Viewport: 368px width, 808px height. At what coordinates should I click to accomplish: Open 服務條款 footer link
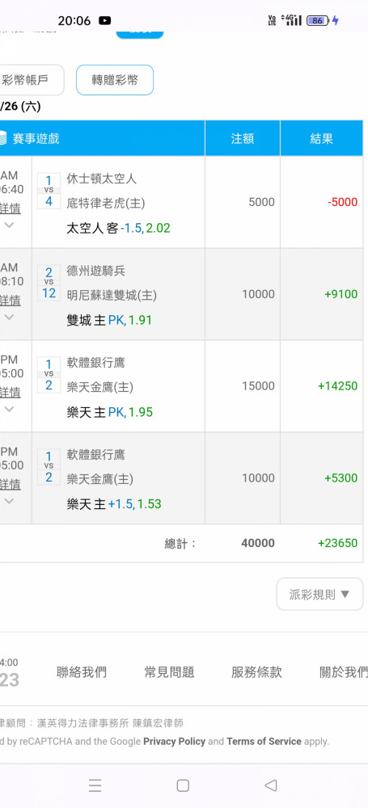tap(256, 672)
